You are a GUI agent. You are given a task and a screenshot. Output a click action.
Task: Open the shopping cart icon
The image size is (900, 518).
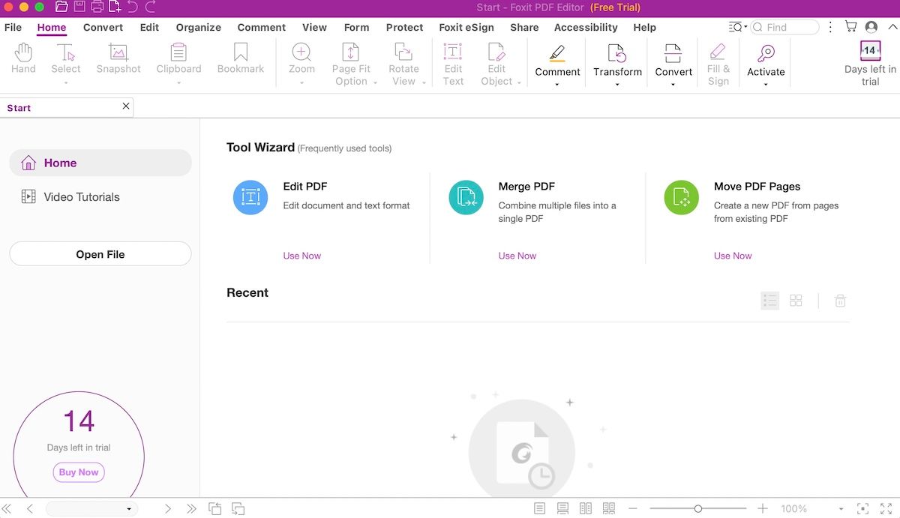pos(850,26)
